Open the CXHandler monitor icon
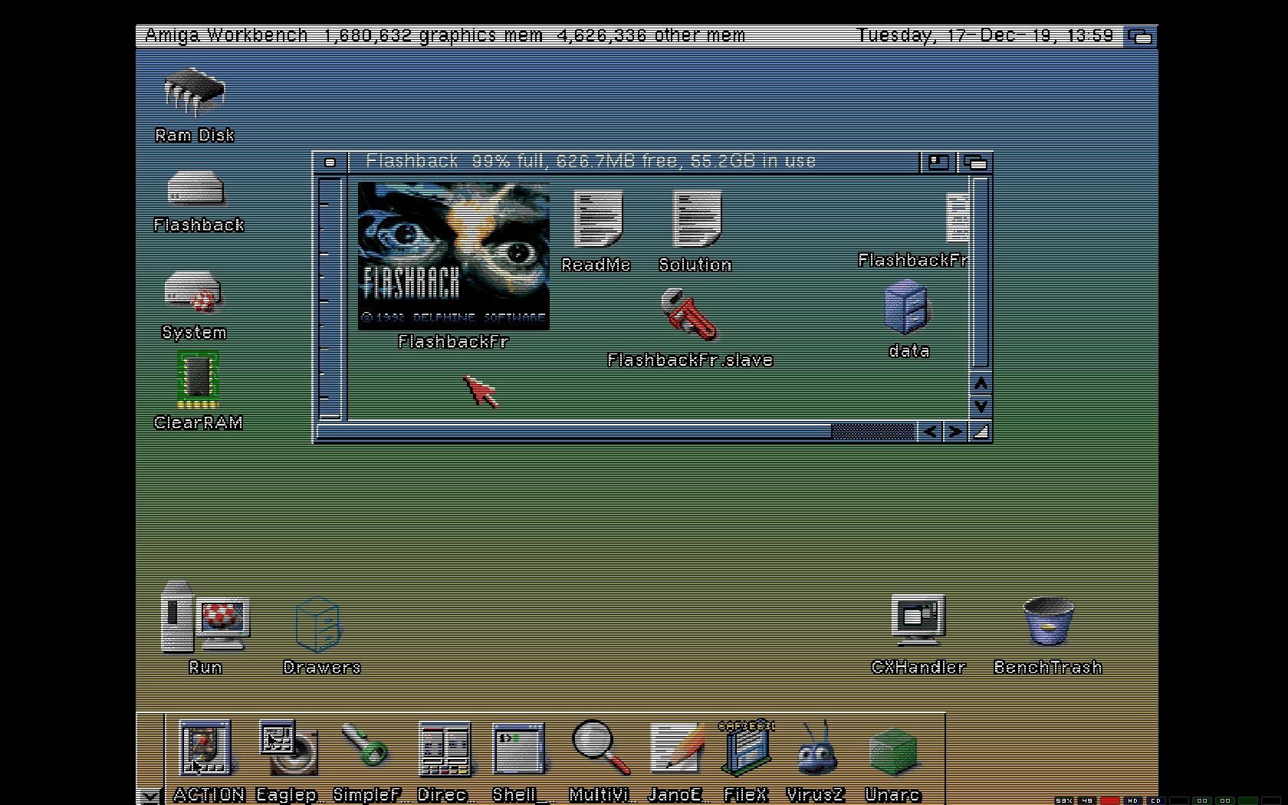Viewport: 1288px width, 805px height. 918,619
